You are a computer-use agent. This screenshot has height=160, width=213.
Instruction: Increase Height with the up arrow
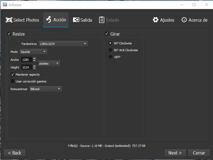click(34, 66)
